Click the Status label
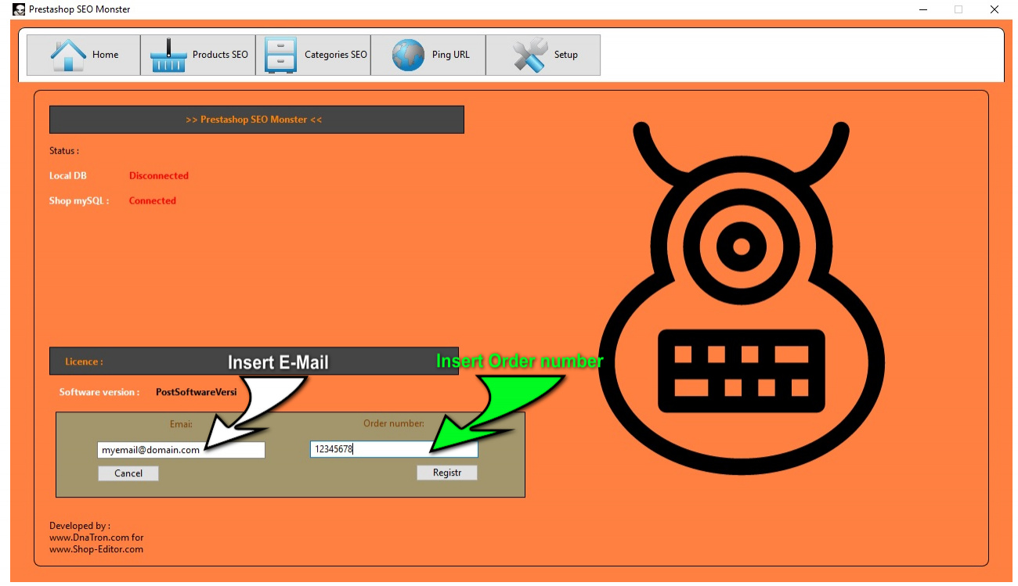1018x586 pixels. point(64,151)
